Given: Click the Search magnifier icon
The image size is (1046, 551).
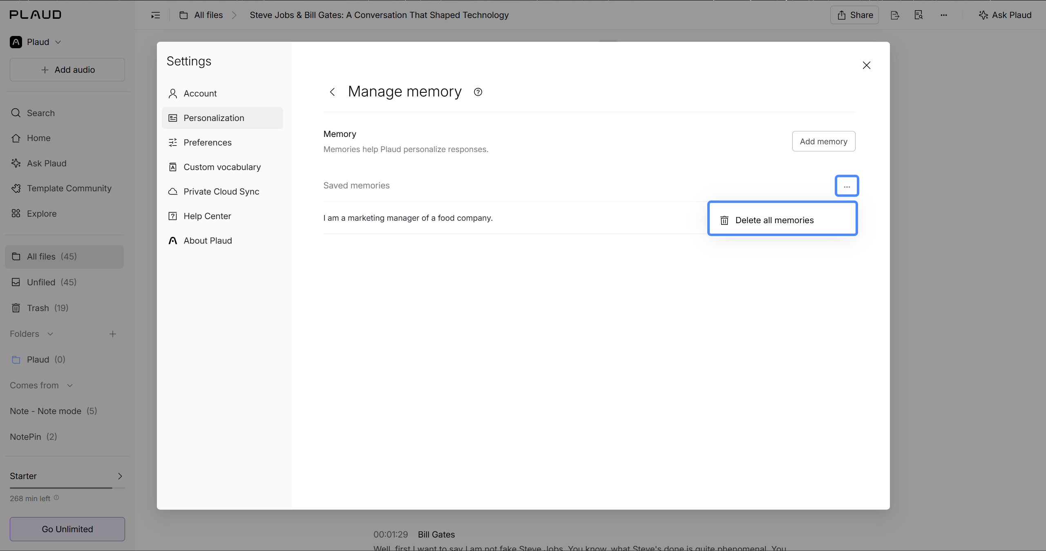Looking at the screenshot, I should coord(16,113).
